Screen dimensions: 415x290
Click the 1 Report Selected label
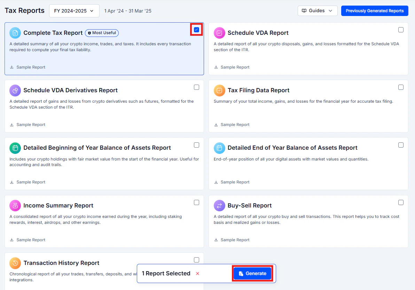pos(166,274)
